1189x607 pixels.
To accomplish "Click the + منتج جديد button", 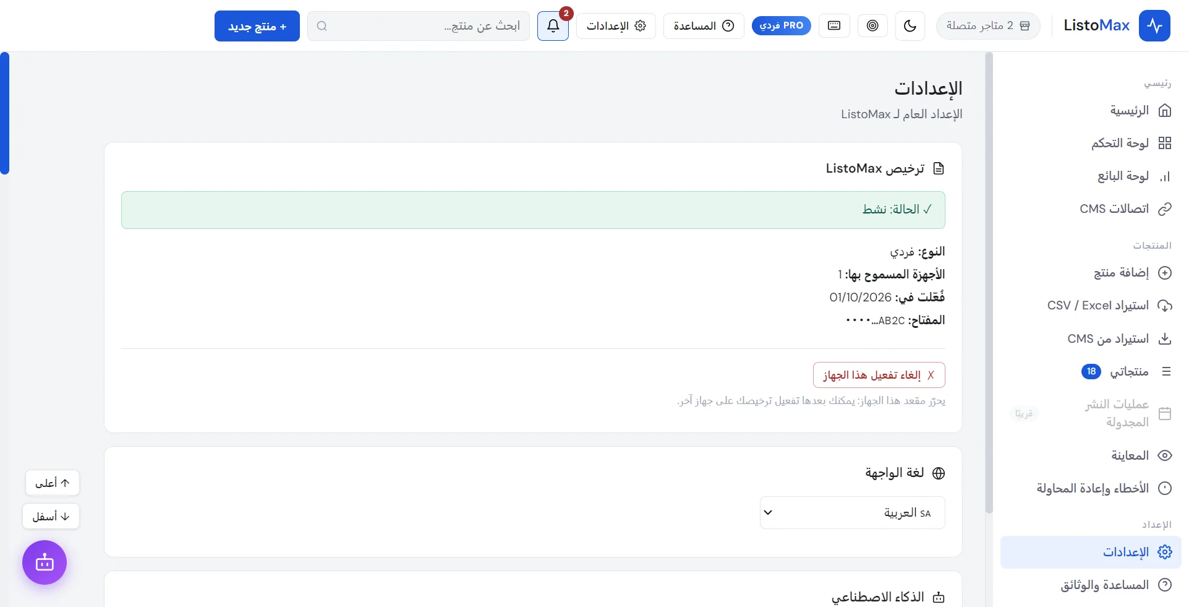I will coord(257,26).
